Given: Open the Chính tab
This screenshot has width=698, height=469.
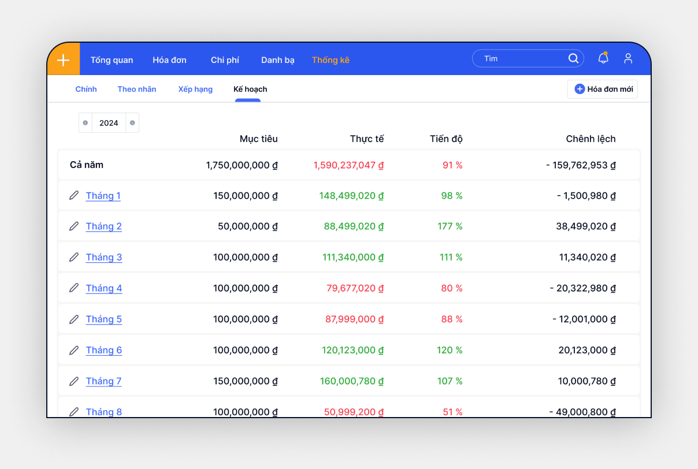Looking at the screenshot, I should (86, 90).
